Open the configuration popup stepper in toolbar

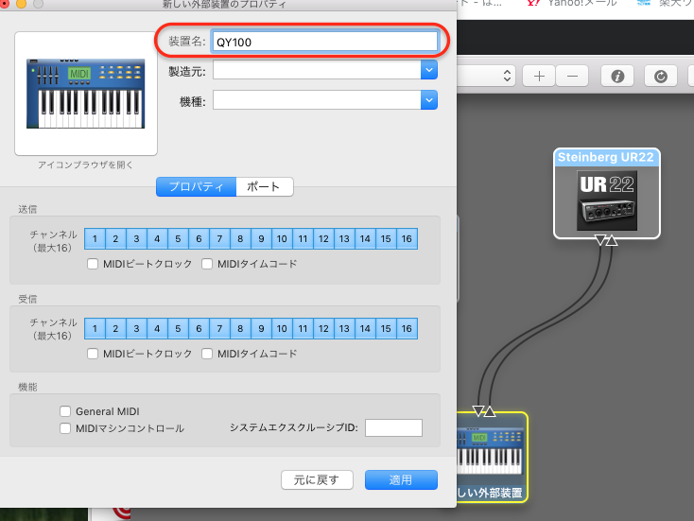507,77
